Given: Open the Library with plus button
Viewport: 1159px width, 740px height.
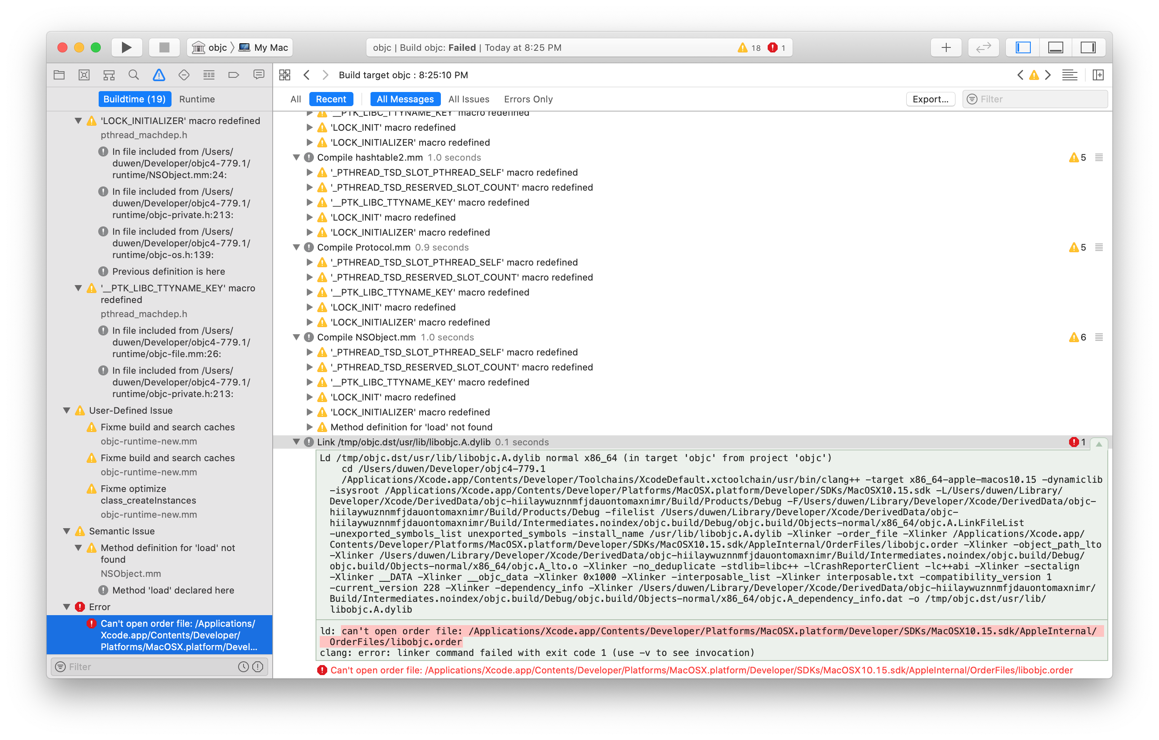Looking at the screenshot, I should pos(946,47).
